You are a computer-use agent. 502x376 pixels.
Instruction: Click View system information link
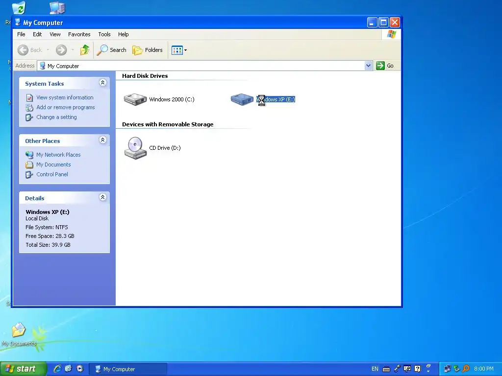(x=65, y=97)
